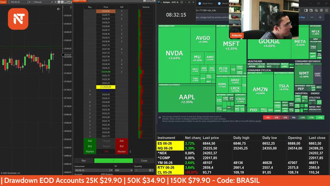Viewport: 330px width, 186px height.
Task: Click the browser address bar URL
Action: [206, 10]
